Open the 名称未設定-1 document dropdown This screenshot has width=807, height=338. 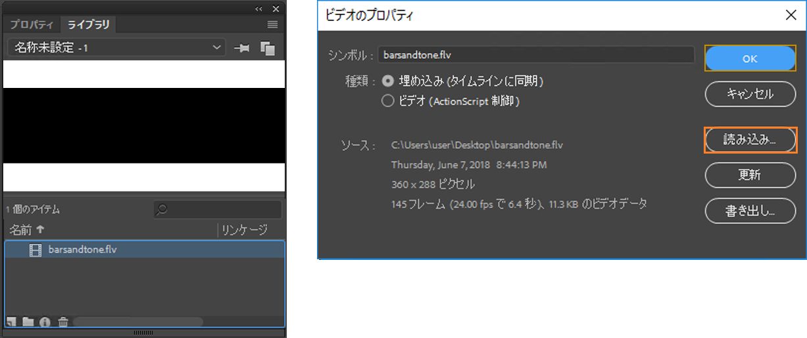(x=116, y=48)
